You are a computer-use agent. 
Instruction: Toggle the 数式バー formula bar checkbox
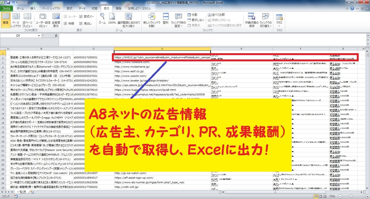pyautogui.click(x=81, y=16)
